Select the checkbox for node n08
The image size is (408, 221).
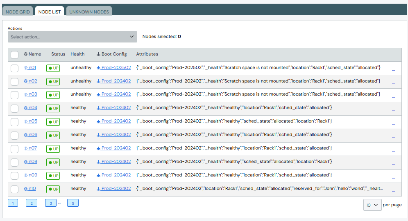15,162
